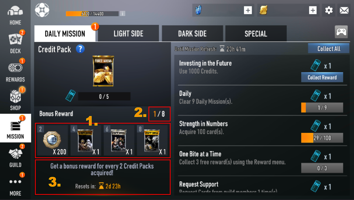Click the experience bar info icon
354x200 pixels.
tap(122, 13)
